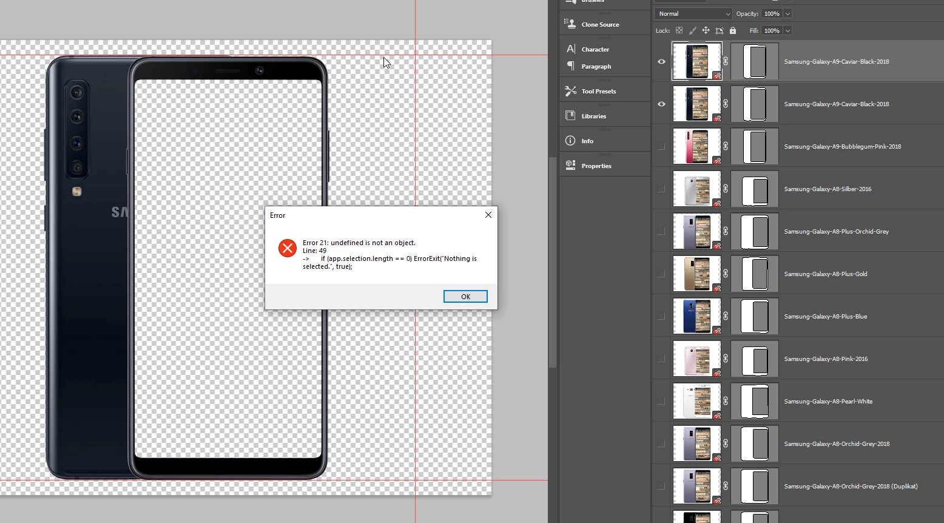Show the A8-Plus-Blue layer
The height and width of the screenshot is (523, 944).
tap(661, 316)
